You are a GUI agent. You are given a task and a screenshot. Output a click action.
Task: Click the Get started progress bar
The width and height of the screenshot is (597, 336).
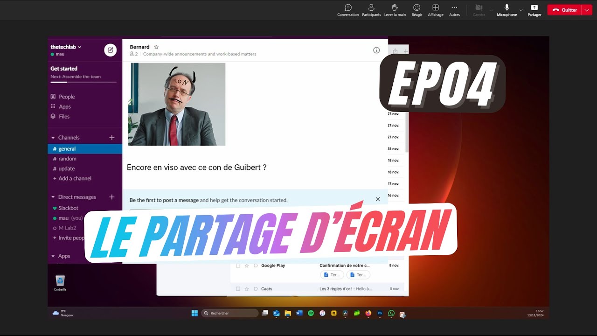83,82
